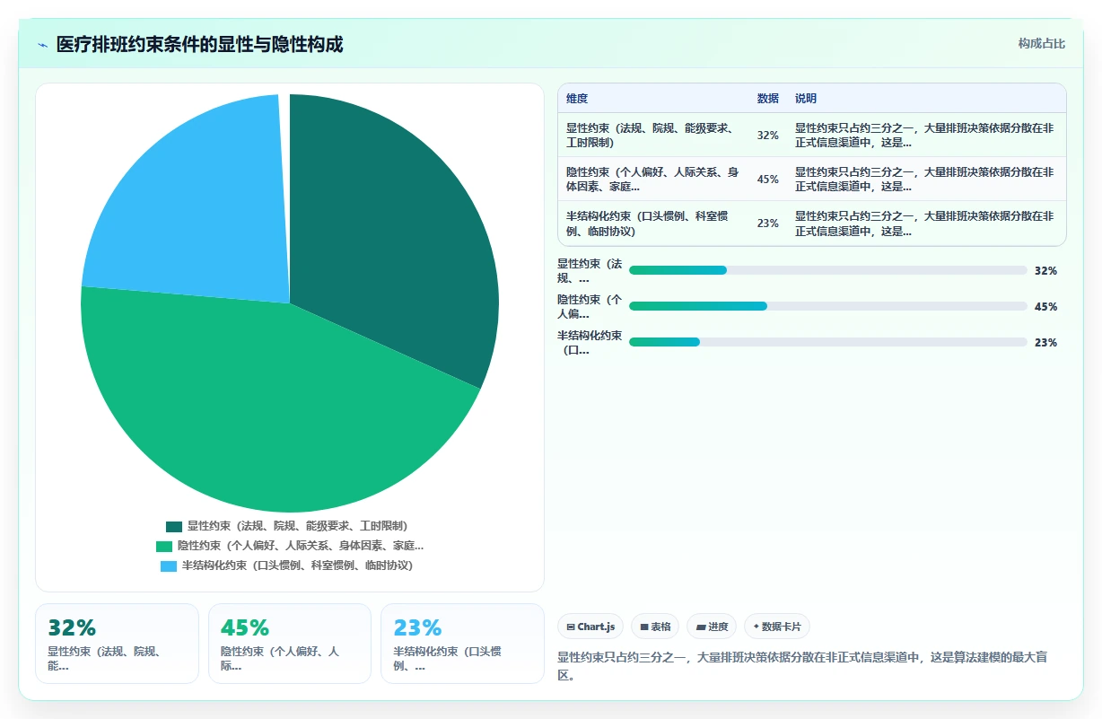Toggle 显性约束 legend color swatch

coord(174,527)
